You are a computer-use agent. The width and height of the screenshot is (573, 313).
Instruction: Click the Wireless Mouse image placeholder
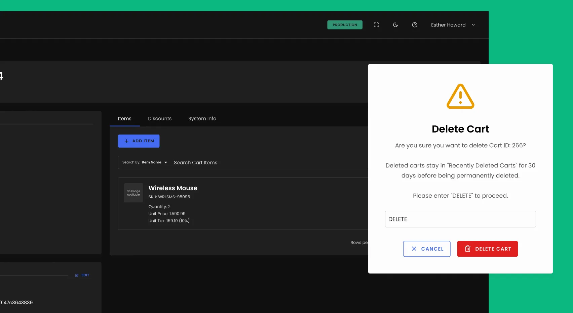pos(133,193)
